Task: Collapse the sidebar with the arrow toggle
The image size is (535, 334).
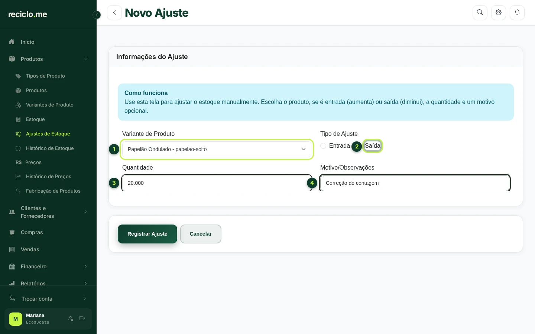Action: [x=97, y=15]
